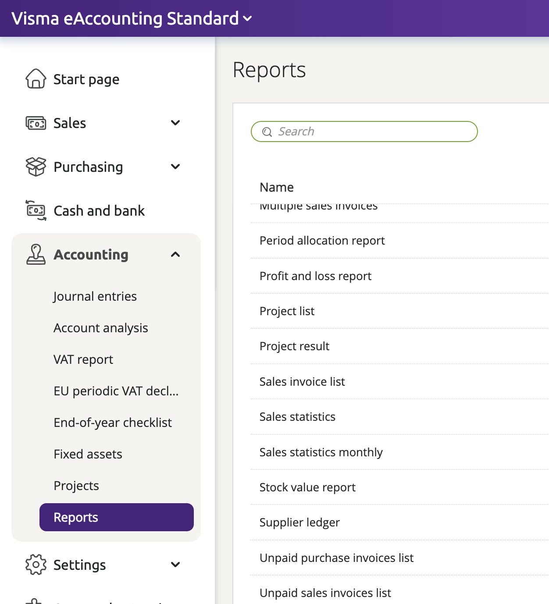Viewport: 549px width, 604px height.
Task: Expand the Settings menu chevron
Action: click(x=175, y=565)
